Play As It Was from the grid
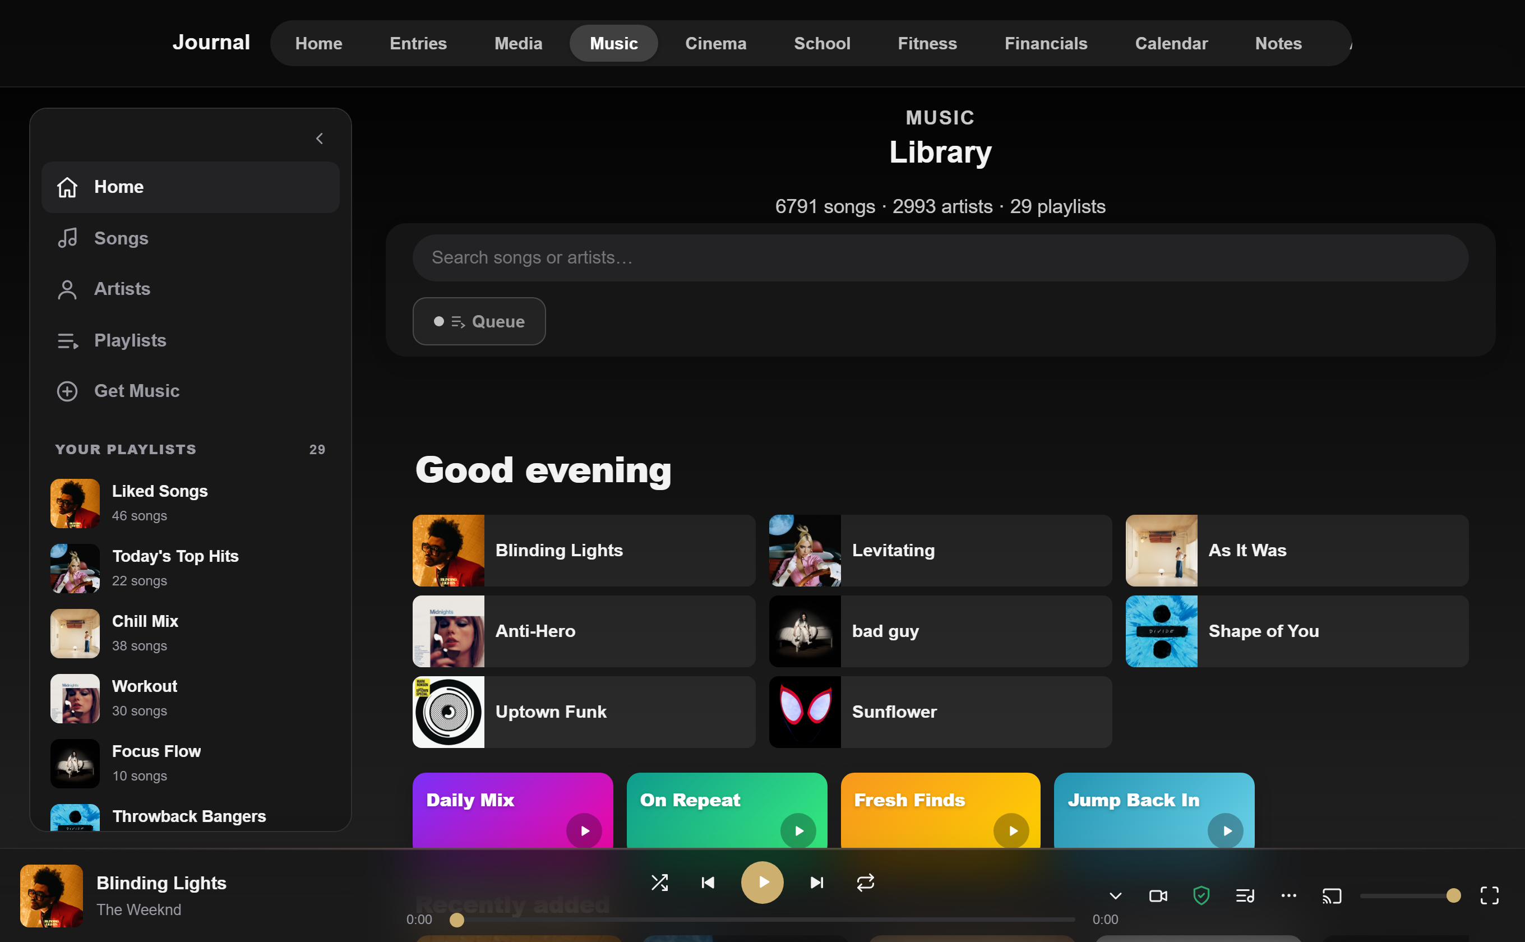Image resolution: width=1525 pixels, height=942 pixels. pos(1297,550)
